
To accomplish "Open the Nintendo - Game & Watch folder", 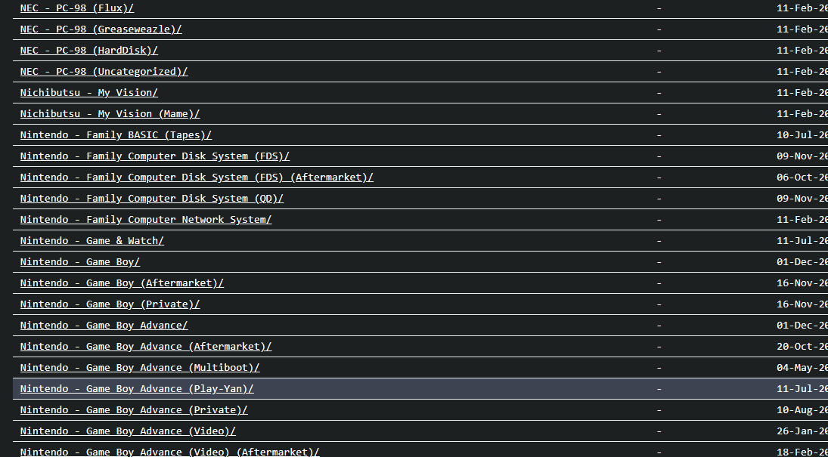I will pyautogui.click(x=92, y=240).
